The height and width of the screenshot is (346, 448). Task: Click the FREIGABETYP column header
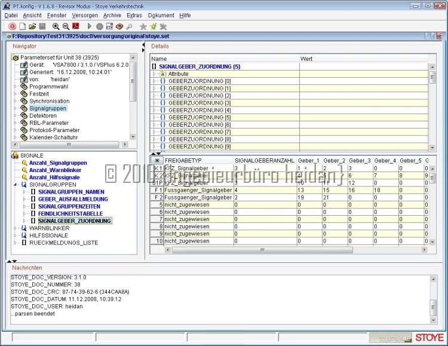(183, 161)
